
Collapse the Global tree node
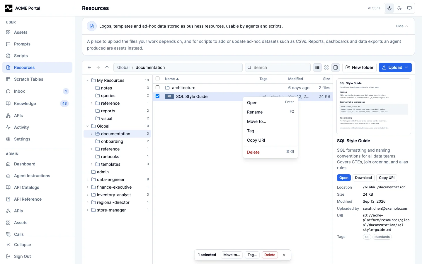(x=88, y=126)
